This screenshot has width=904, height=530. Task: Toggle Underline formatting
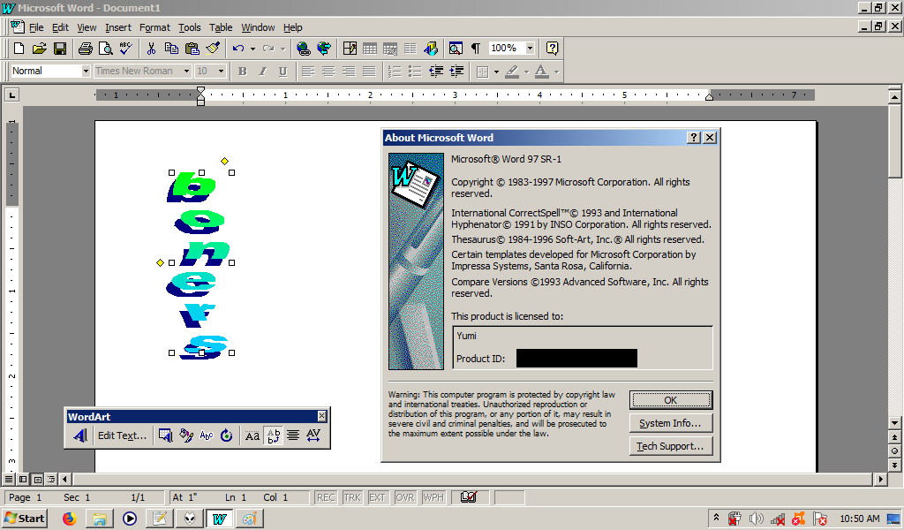coord(283,71)
